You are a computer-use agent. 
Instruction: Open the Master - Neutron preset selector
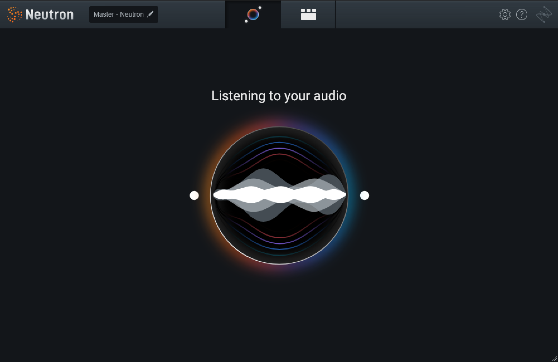pos(123,14)
